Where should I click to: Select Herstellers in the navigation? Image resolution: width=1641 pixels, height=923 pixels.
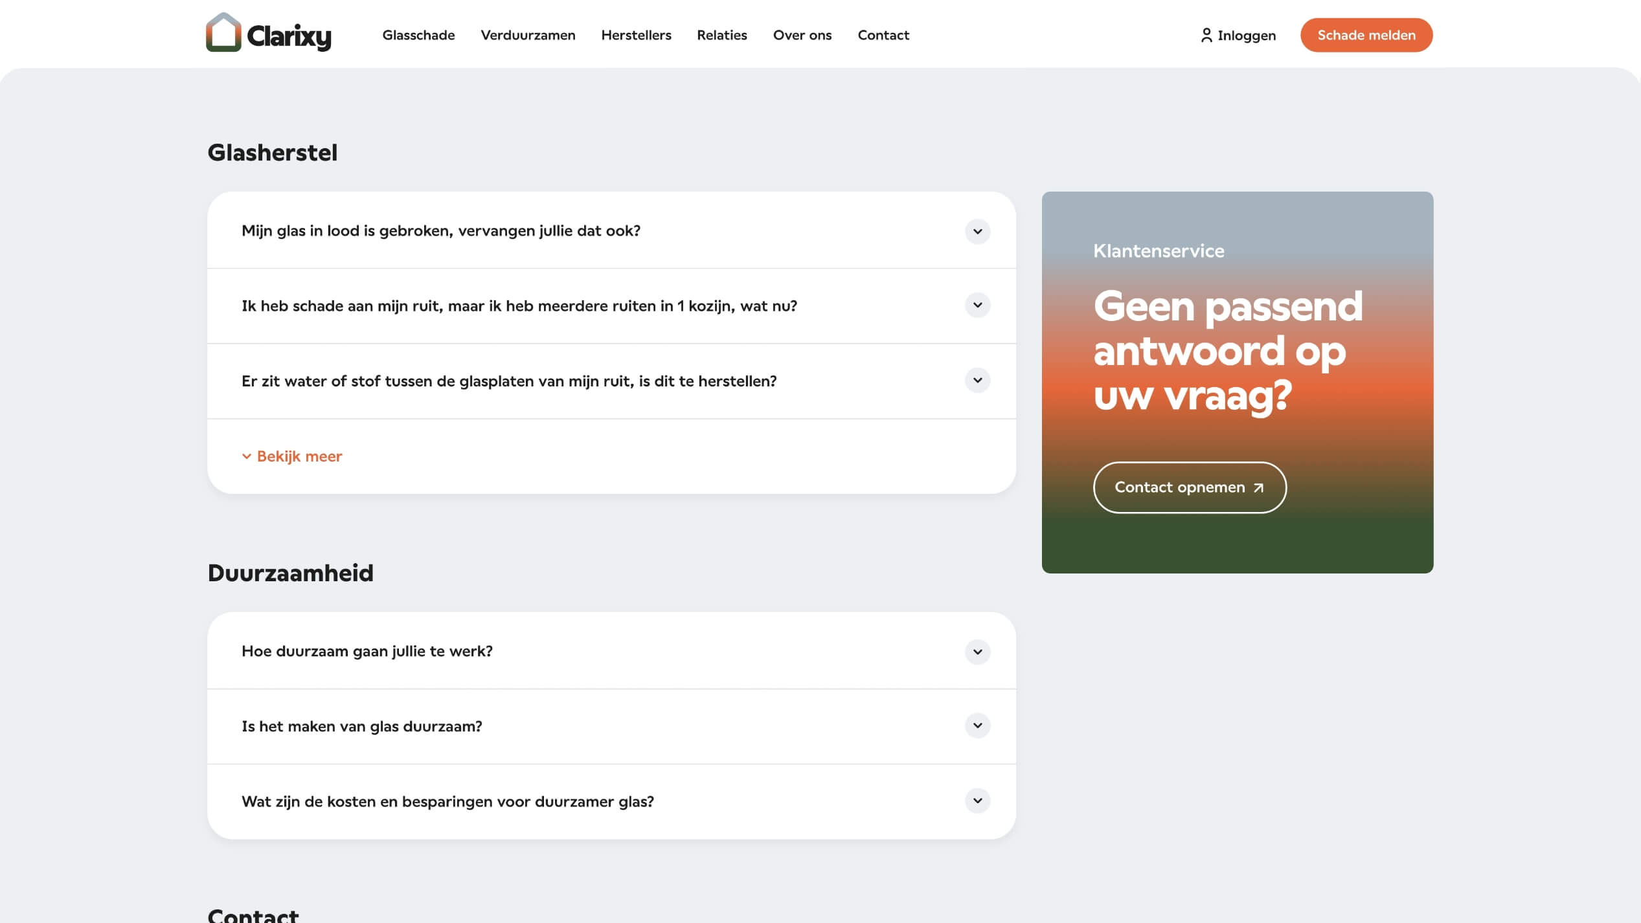tap(636, 36)
